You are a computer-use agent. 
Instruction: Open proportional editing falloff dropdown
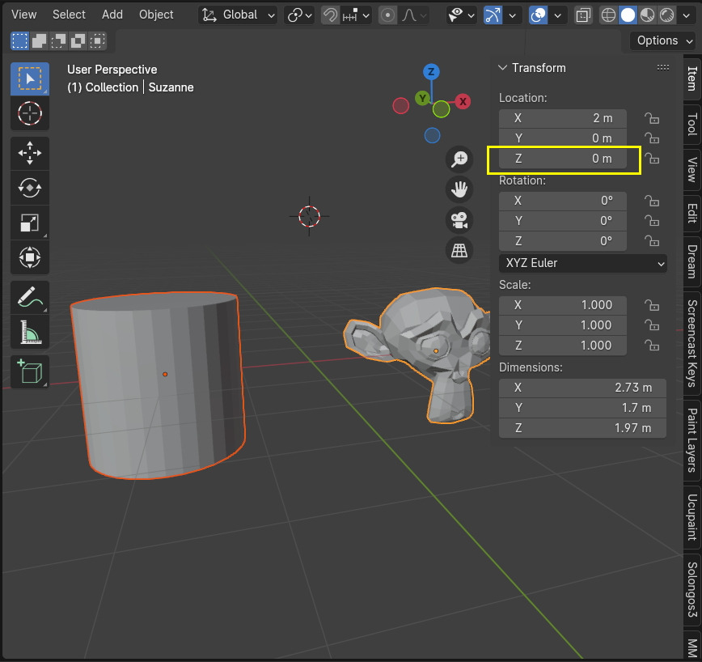click(414, 15)
